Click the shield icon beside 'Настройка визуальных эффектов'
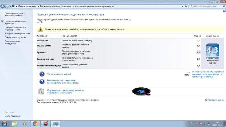The height and width of the screenshot is (127, 226). tap(2, 21)
